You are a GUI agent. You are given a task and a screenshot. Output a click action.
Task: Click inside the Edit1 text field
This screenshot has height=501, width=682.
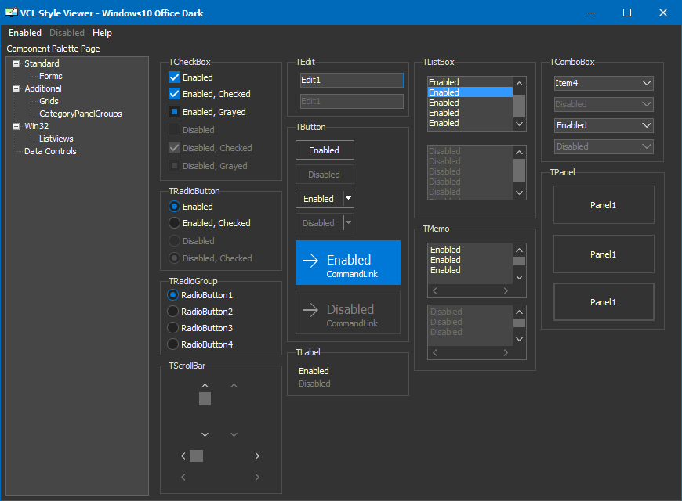[x=351, y=80]
